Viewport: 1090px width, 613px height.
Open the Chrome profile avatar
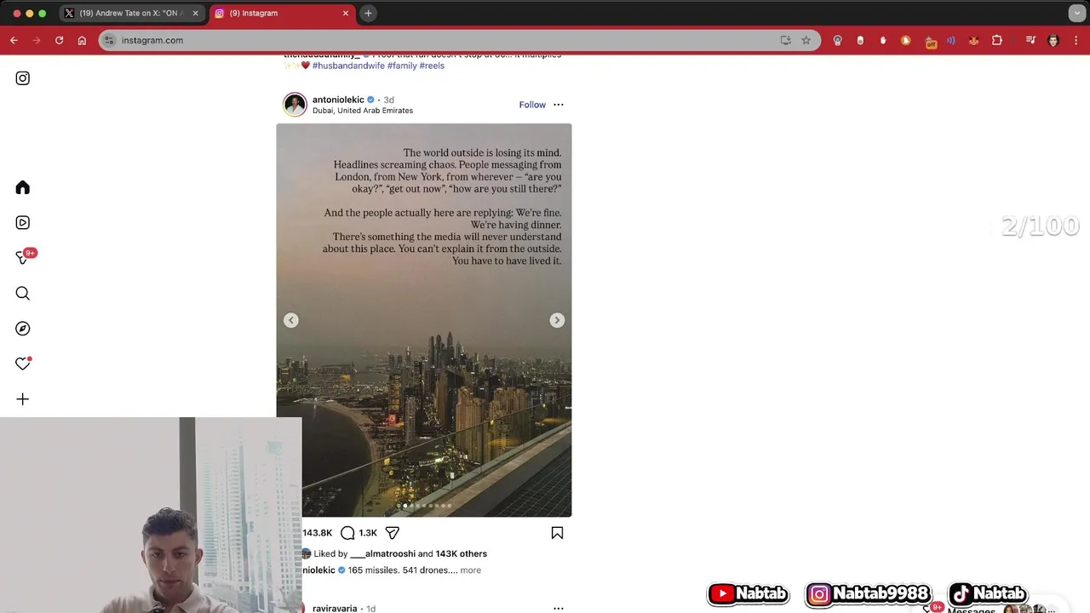[x=1053, y=40]
